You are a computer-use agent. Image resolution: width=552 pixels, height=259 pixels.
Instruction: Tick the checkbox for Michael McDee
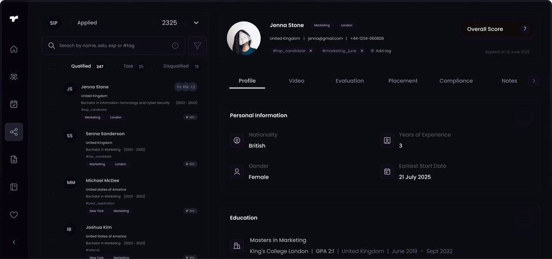51,195
